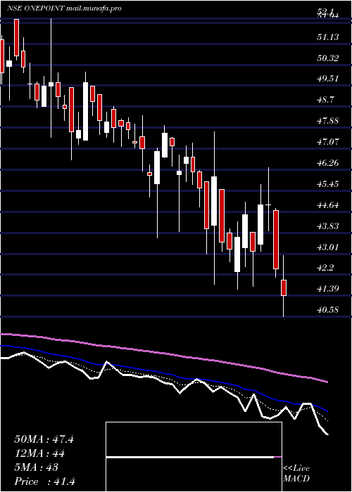The height and width of the screenshot is (492, 352).
Task: Select the 49.51 price axis label
Action: point(328,79)
